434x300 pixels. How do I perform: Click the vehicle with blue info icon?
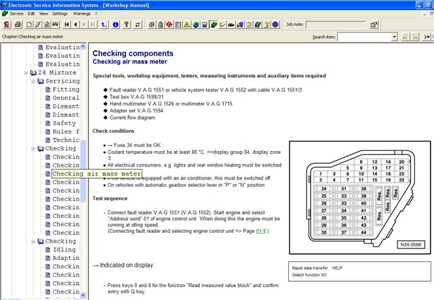(x=240, y=24)
